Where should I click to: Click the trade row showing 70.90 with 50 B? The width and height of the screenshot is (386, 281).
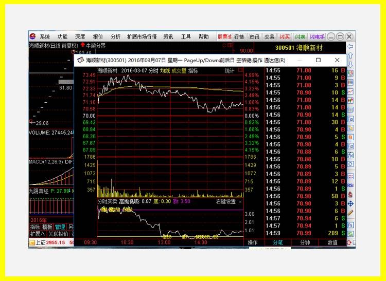click(305, 196)
